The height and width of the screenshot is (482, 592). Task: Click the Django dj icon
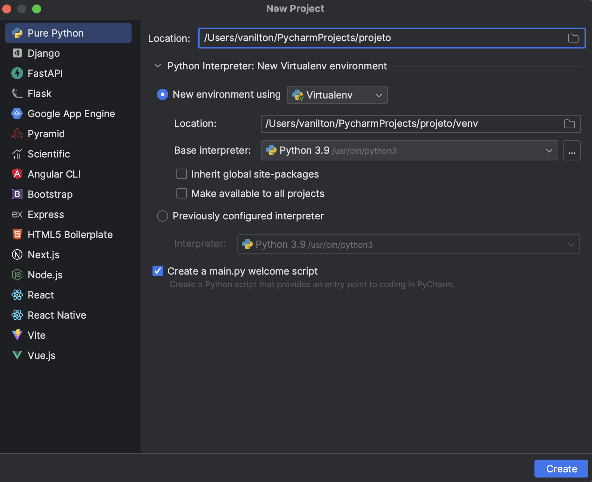click(x=17, y=53)
